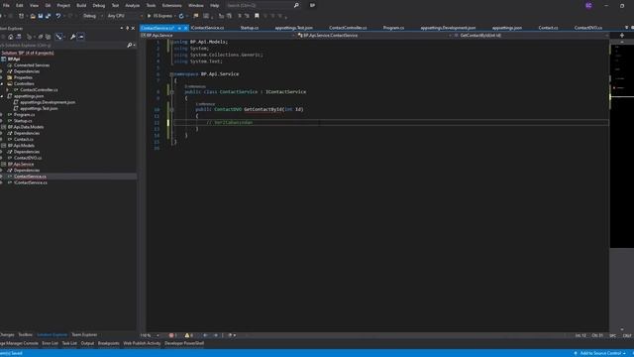634x357 pixels.
Task: Start debugging with IIS Express
Action: [160, 16]
